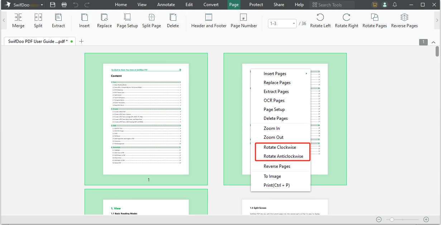Select Rotate Clockwise menu entry
The width and height of the screenshot is (441, 225).
[281, 147]
